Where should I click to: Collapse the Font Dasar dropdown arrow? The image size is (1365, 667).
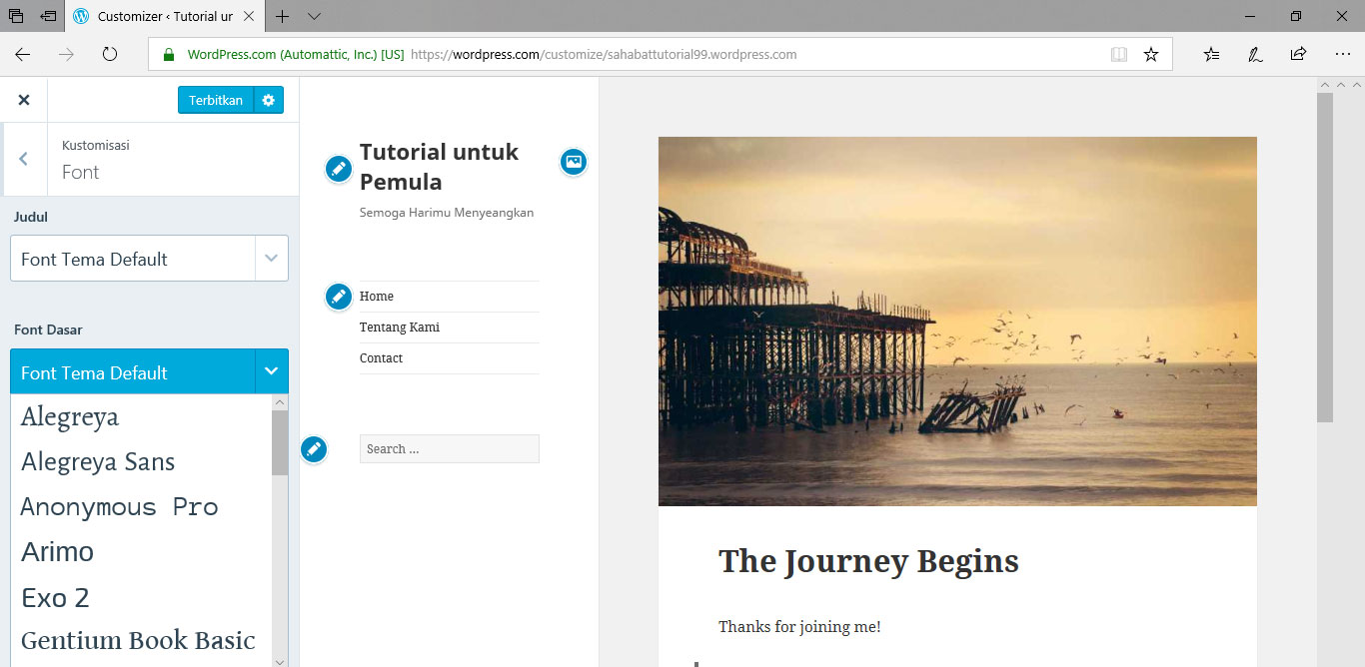point(271,371)
